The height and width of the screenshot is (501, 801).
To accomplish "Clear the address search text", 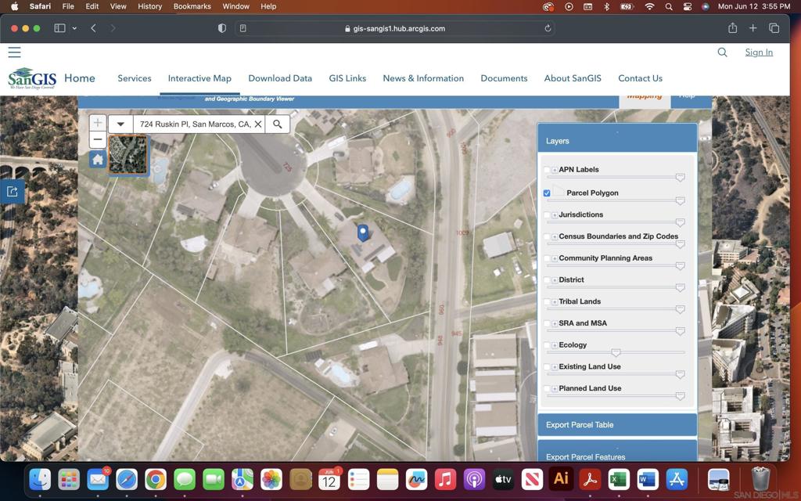I will (258, 124).
